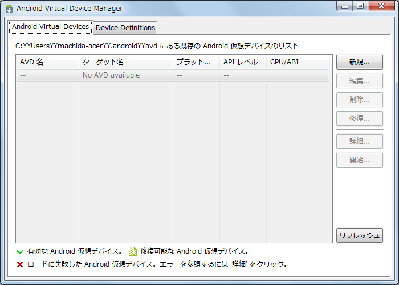Screen dimensions: 399x285
Task: Sort by the AVD 名 column header
Action: pos(47,62)
